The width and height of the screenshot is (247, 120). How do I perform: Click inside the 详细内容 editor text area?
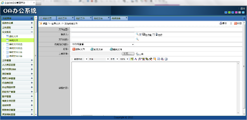(154, 88)
